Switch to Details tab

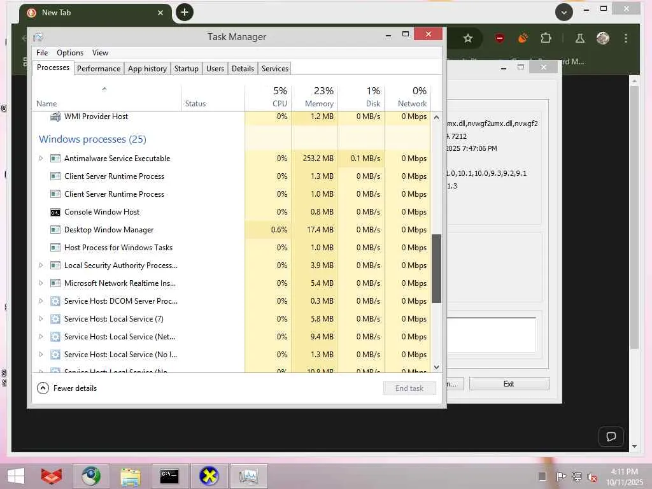click(243, 69)
